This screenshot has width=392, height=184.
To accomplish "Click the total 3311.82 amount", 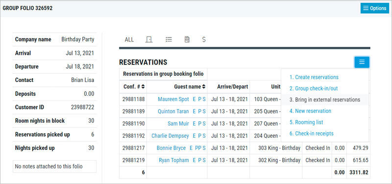I will 359,172.
